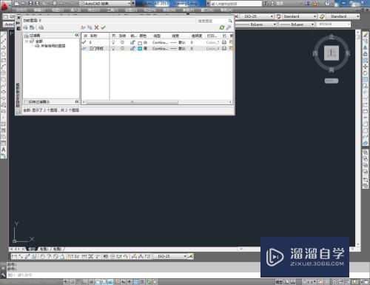
Task: Open color picker for layer 0 swatch
Action: pyautogui.click(x=140, y=43)
